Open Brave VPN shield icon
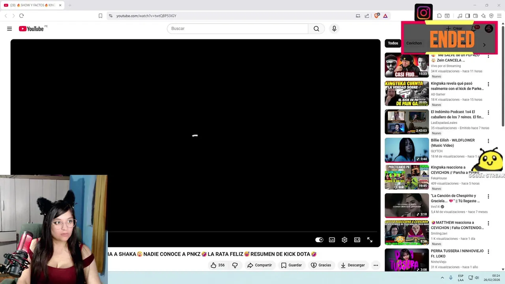 pyautogui.click(x=491, y=16)
